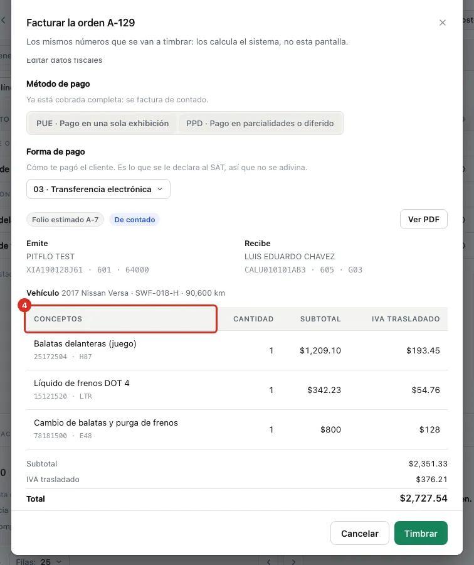This screenshot has height=565, width=474.
Task: Go to next page in background pagination
Action: (x=293, y=561)
